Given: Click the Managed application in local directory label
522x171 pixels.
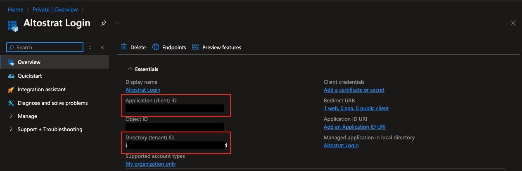Looking at the screenshot, I should [x=369, y=137].
